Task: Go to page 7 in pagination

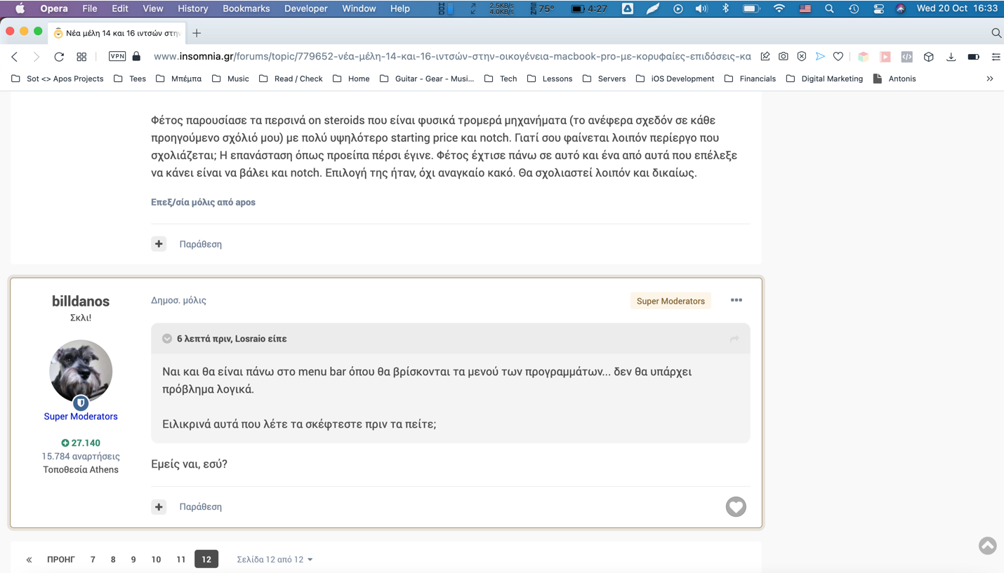Action: tap(93, 559)
